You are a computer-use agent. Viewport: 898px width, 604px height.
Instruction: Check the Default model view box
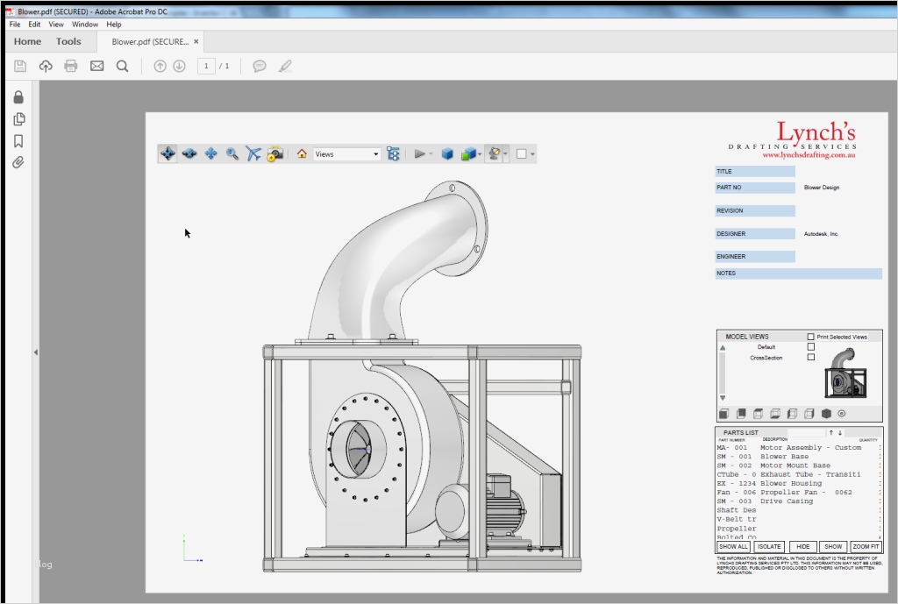point(810,347)
